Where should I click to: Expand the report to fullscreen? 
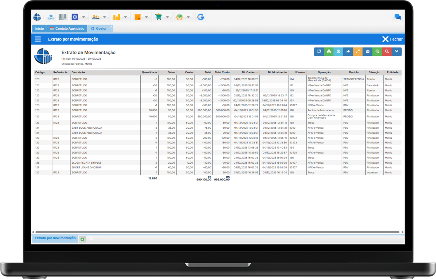coord(358,52)
